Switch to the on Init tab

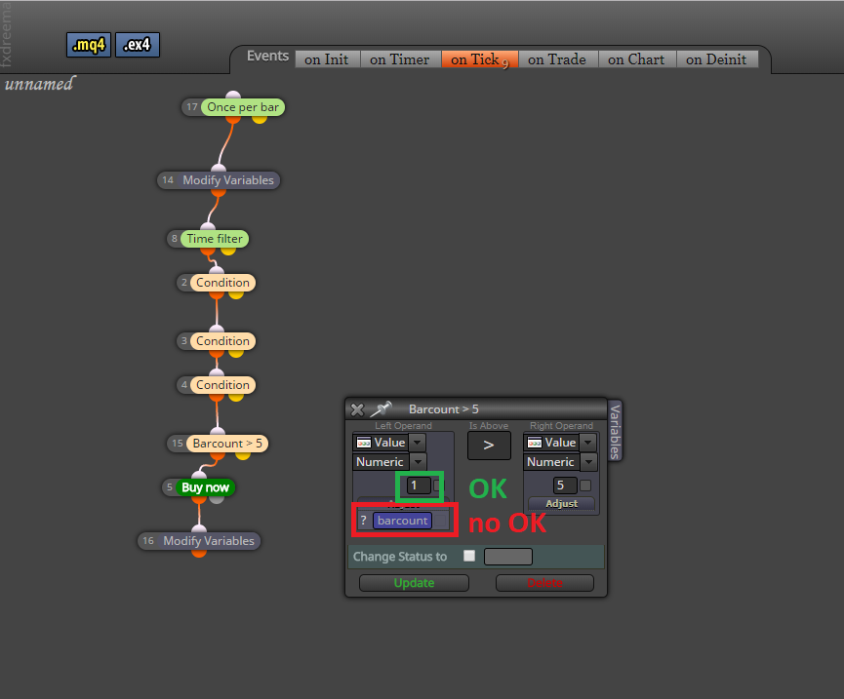327,59
